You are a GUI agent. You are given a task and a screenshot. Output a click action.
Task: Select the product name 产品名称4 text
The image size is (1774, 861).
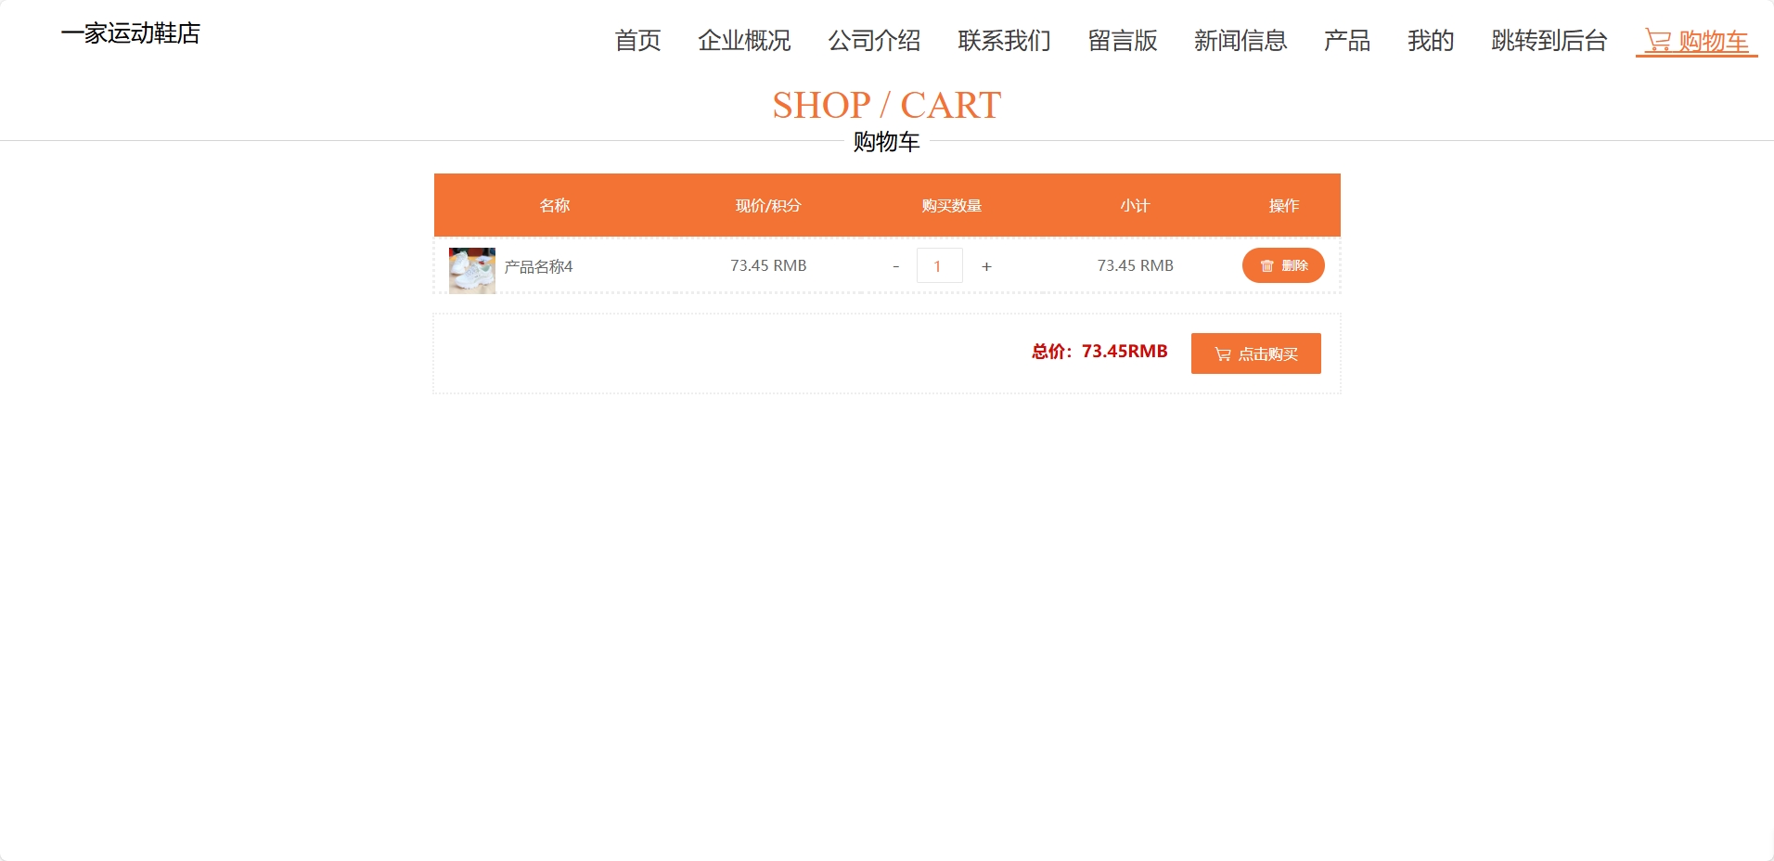tap(538, 266)
